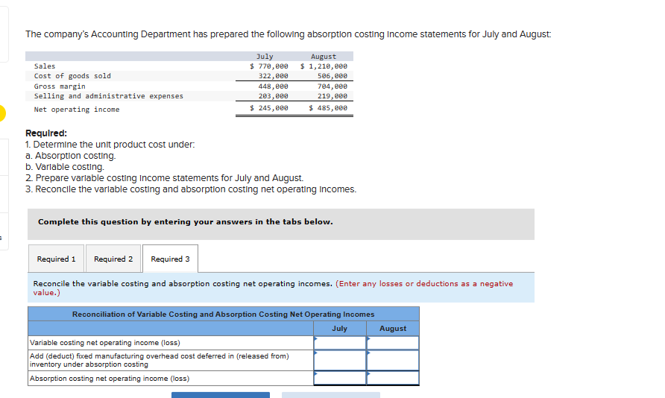Select August fixed overhead deferred input cell

(393, 360)
